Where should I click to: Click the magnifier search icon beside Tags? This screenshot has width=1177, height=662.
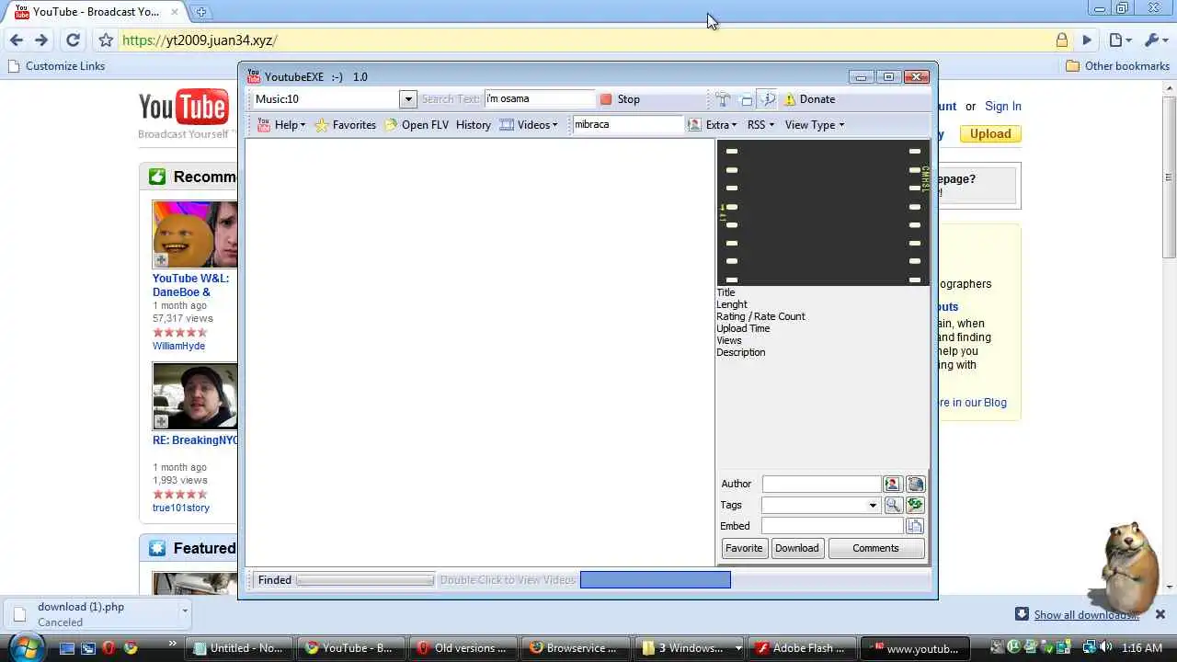pyautogui.click(x=892, y=505)
